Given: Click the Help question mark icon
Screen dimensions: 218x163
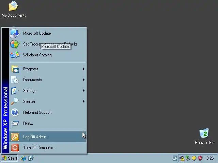Looking at the screenshot, I should coord(15,112).
